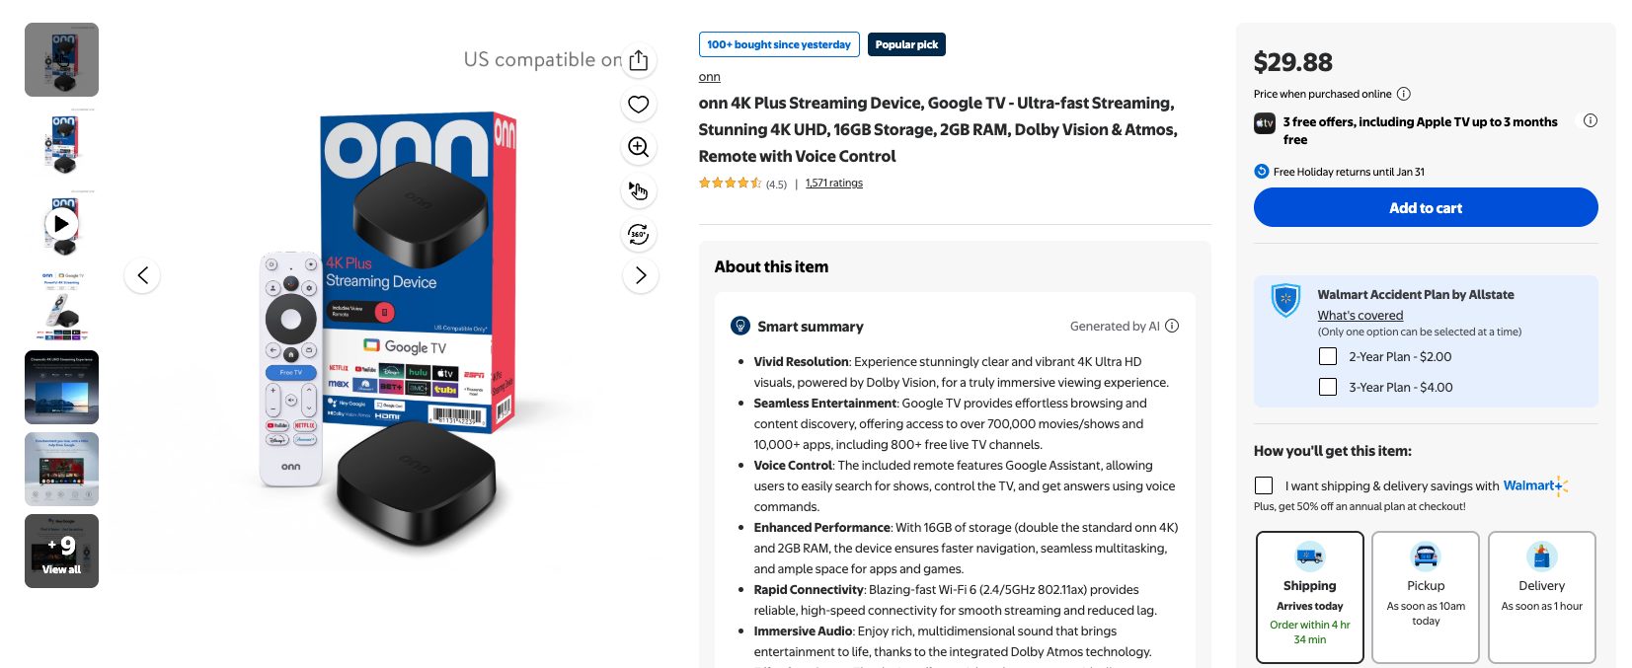Switch to the Pickup fulfillment option
Image resolution: width=1632 pixels, height=668 pixels.
(1425, 597)
